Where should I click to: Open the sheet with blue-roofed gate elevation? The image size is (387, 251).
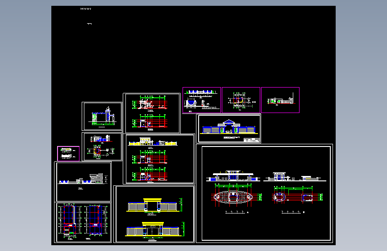tap(229, 129)
